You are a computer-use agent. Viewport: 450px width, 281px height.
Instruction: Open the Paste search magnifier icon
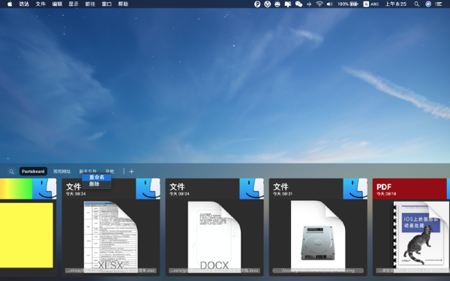pyautogui.click(x=11, y=172)
